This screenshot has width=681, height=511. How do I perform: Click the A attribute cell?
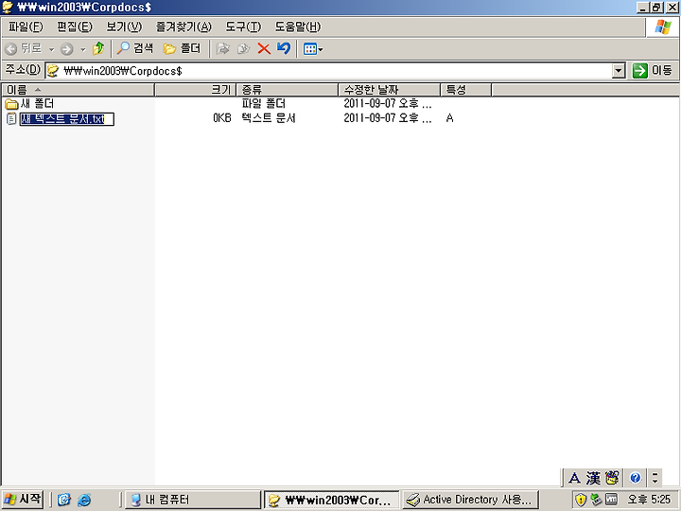pos(449,118)
